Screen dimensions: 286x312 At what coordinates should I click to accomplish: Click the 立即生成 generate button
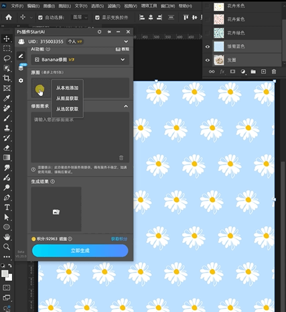[x=80, y=251]
